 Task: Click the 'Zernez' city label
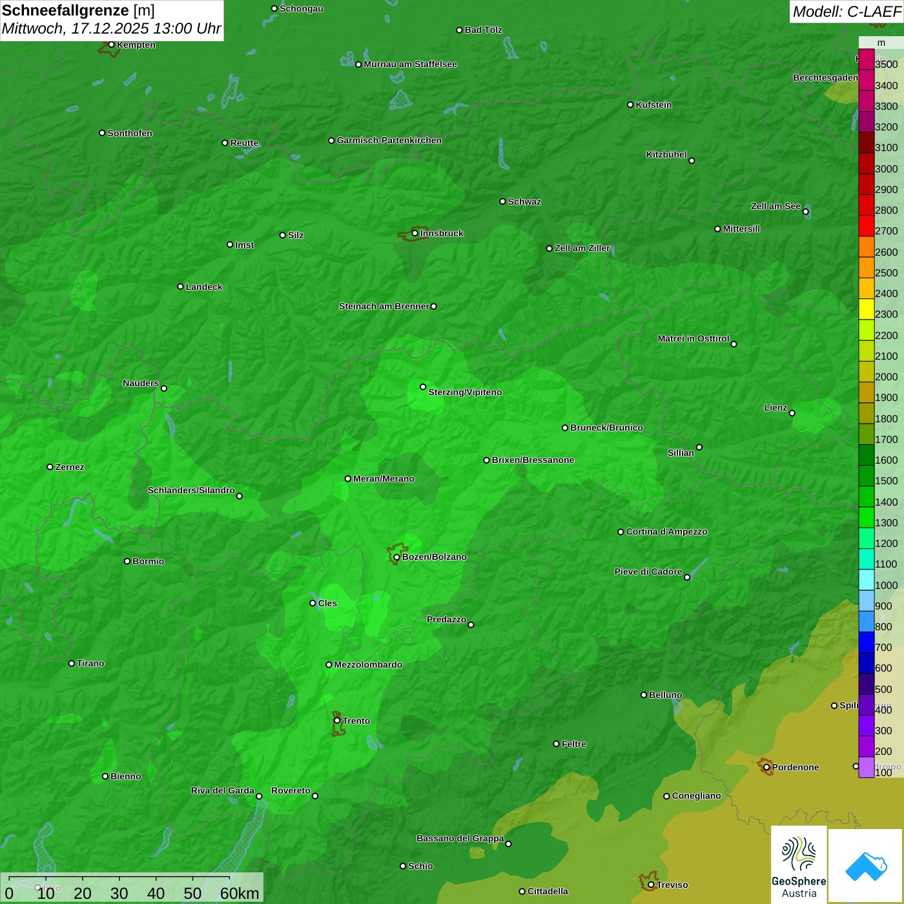pos(70,467)
